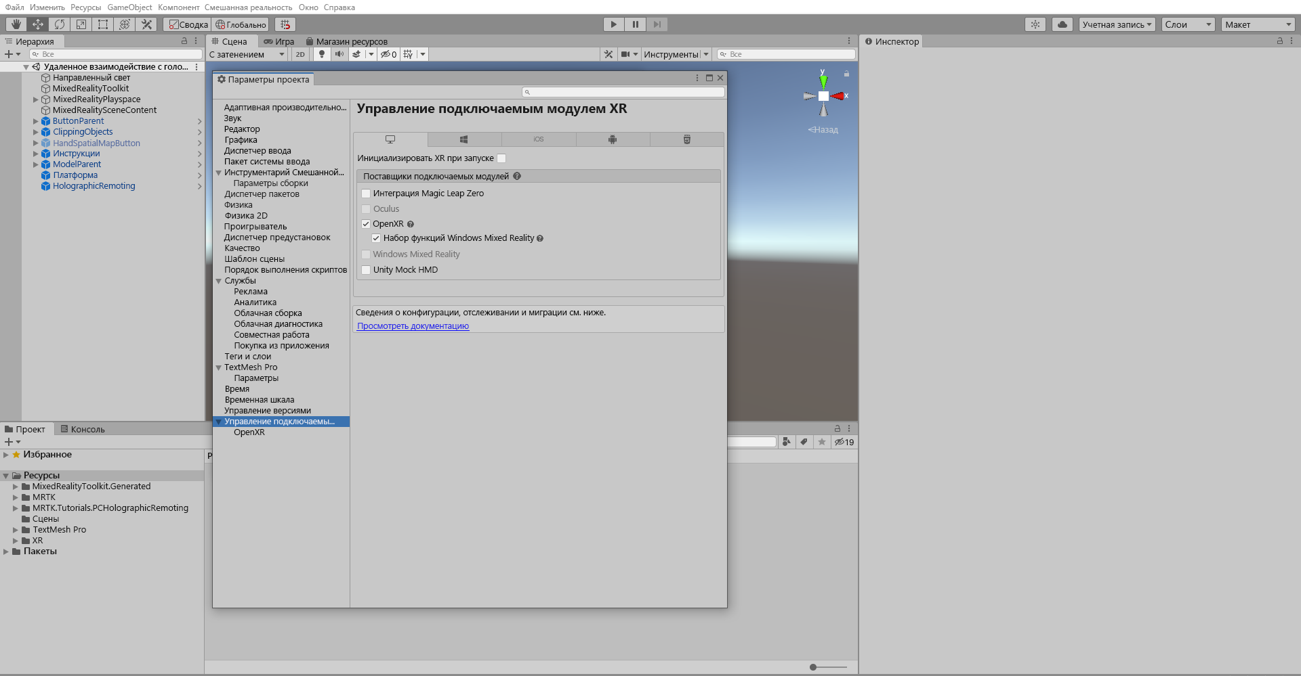Select OpenXR under XR plug-in management settings

(x=249, y=432)
